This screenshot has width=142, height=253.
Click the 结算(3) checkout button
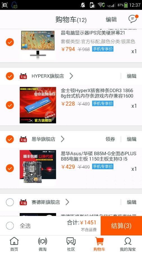click(x=121, y=225)
